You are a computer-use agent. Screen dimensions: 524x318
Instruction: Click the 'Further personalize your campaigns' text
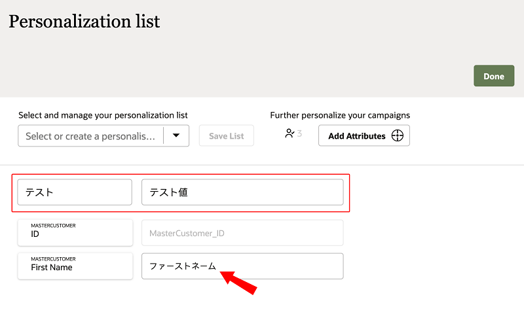coord(340,115)
